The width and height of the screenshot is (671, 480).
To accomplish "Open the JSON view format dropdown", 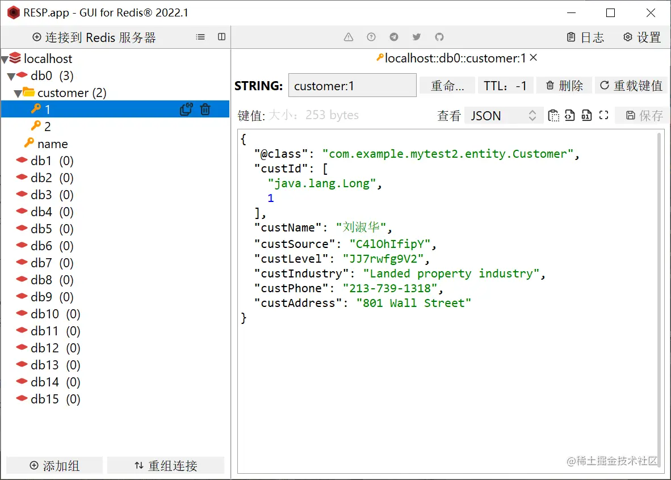I will [504, 116].
